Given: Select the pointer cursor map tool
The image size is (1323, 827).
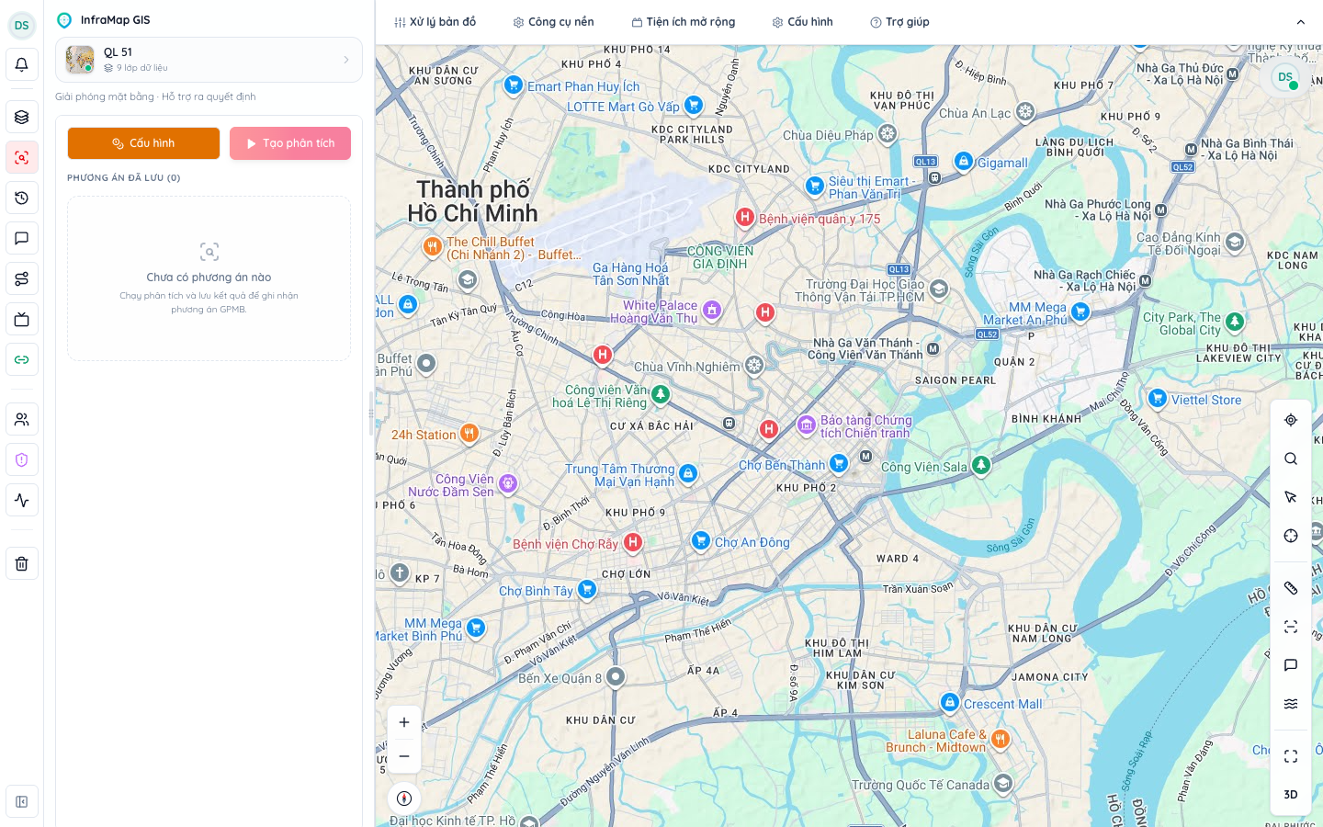Looking at the screenshot, I should click(x=1291, y=497).
